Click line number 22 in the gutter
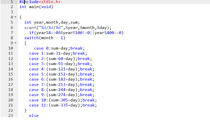Viewport: 210px width, 122px height. (x=11, y=111)
